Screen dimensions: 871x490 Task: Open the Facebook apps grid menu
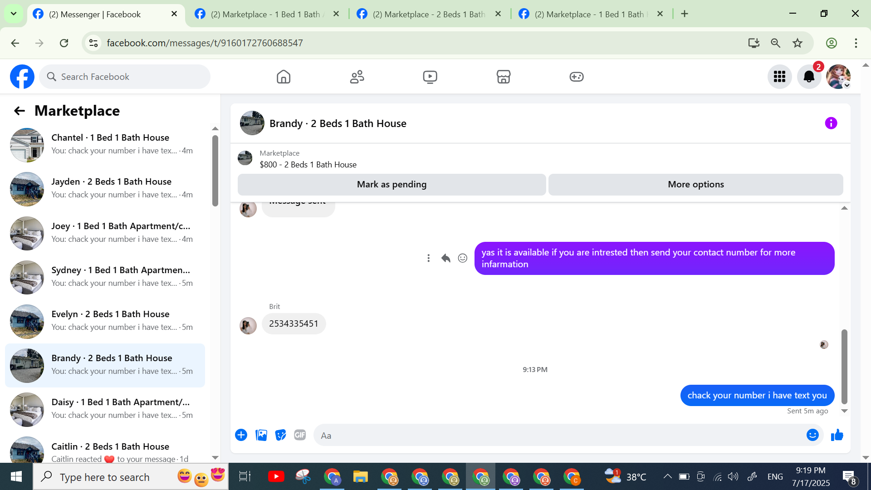pyautogui.click(x=779, y=77)
